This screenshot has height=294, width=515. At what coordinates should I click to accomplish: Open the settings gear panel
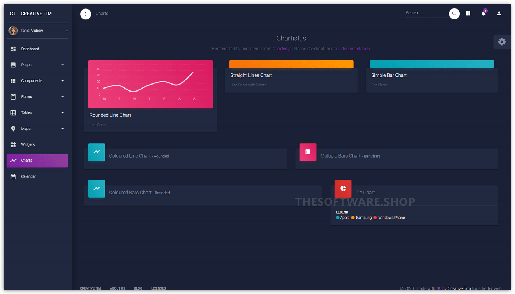502,42
